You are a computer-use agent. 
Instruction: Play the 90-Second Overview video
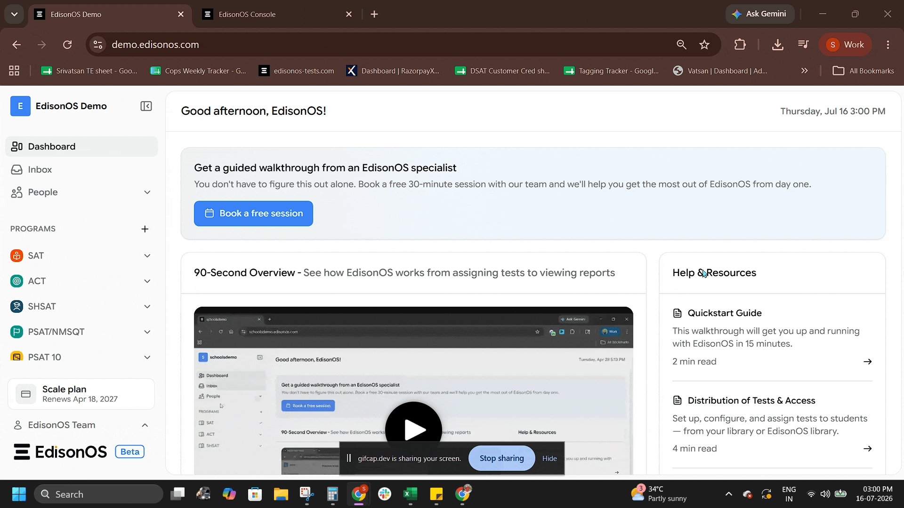click(413, 429)
